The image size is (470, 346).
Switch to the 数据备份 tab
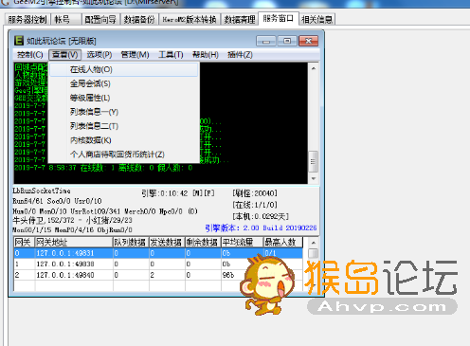139,20
